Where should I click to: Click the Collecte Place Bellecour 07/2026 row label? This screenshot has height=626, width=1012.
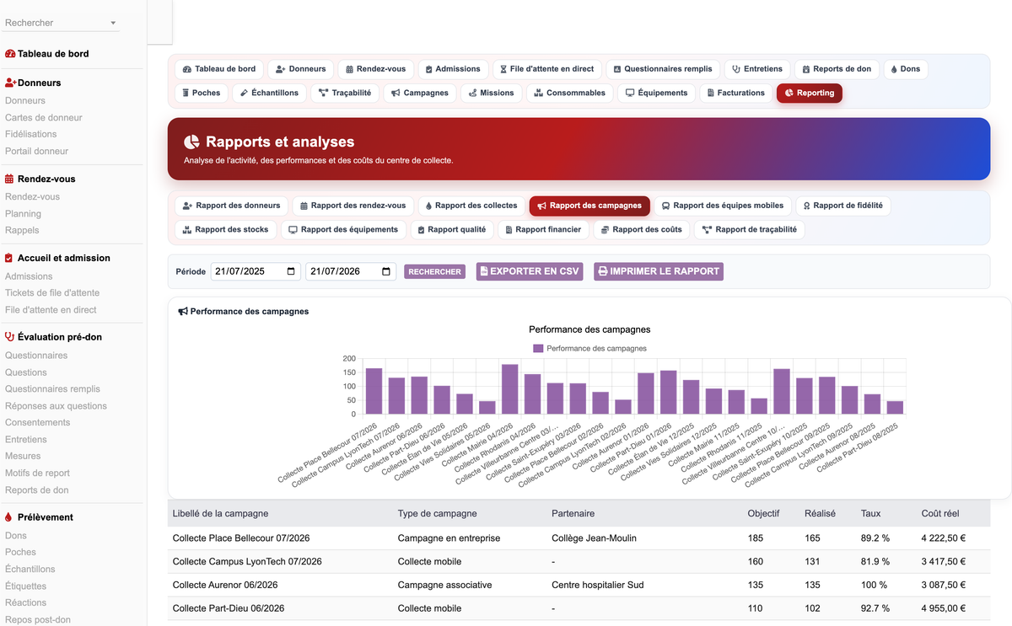(x=241, y=538)
